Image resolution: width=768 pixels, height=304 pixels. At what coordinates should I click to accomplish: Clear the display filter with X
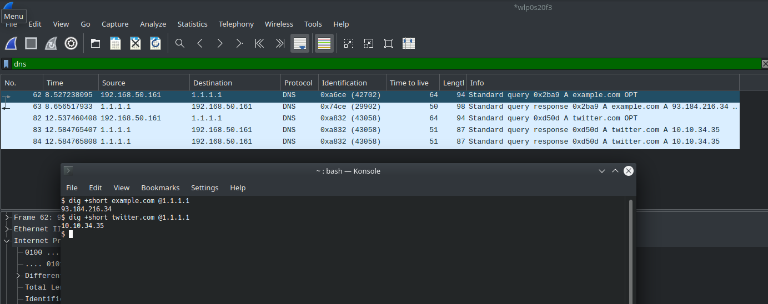coord(765,64)
